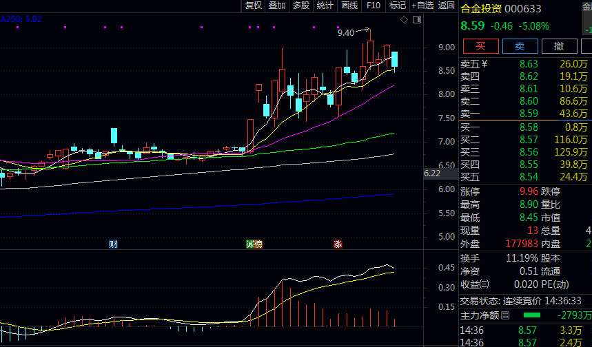
Task: Open the 主力净额 list icon
Action: point(505,316)
